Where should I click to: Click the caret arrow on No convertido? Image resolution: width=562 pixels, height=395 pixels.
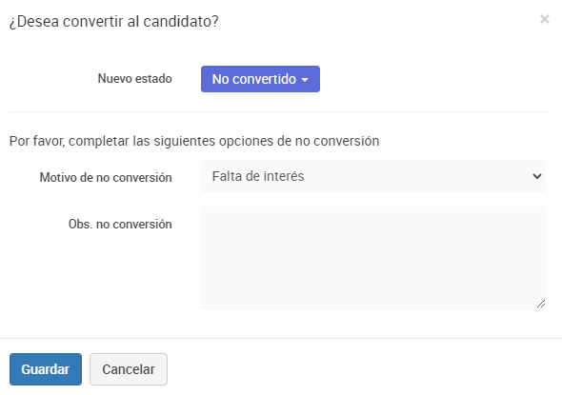(305, 80)
